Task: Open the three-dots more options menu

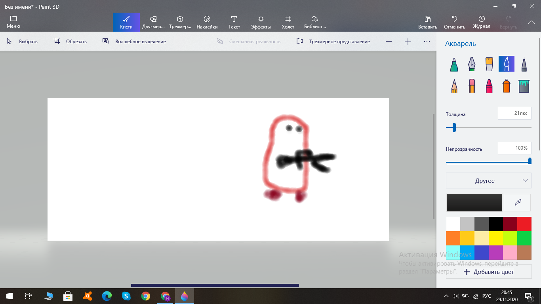Action: [x=427, y=42]
